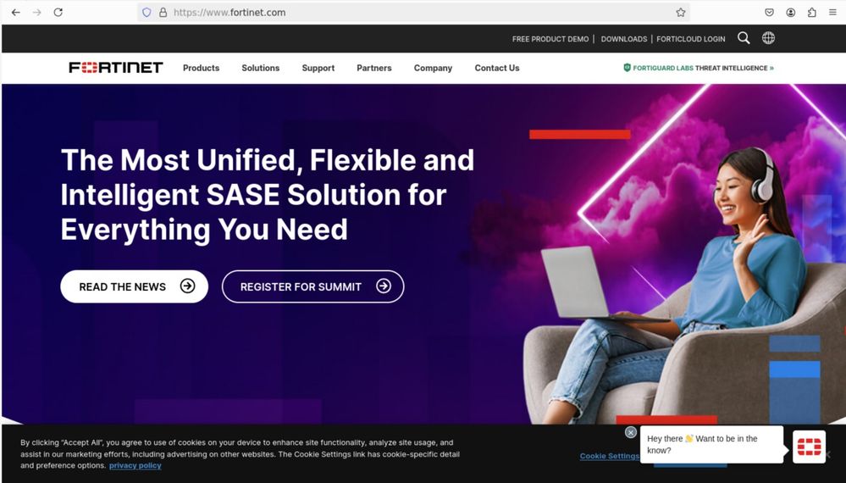846x483 pixels.
Task: Open the site search magnifier icon
Action: click(744, 38)
